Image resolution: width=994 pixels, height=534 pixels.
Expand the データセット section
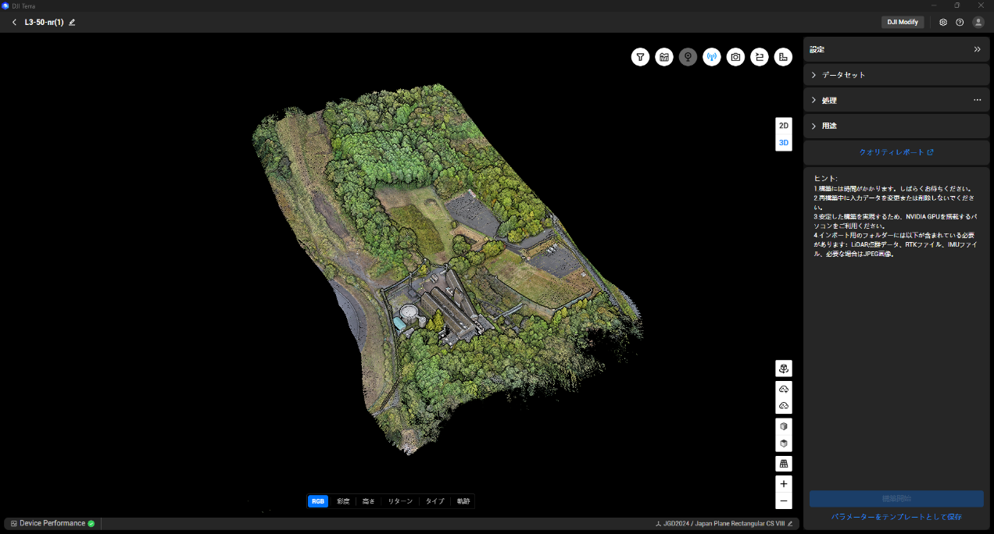(843, 75)
